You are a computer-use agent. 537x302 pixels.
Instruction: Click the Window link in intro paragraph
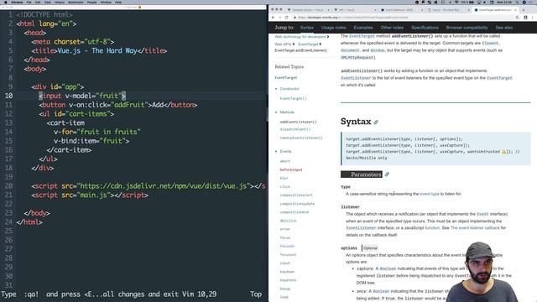tap(378, 50)
